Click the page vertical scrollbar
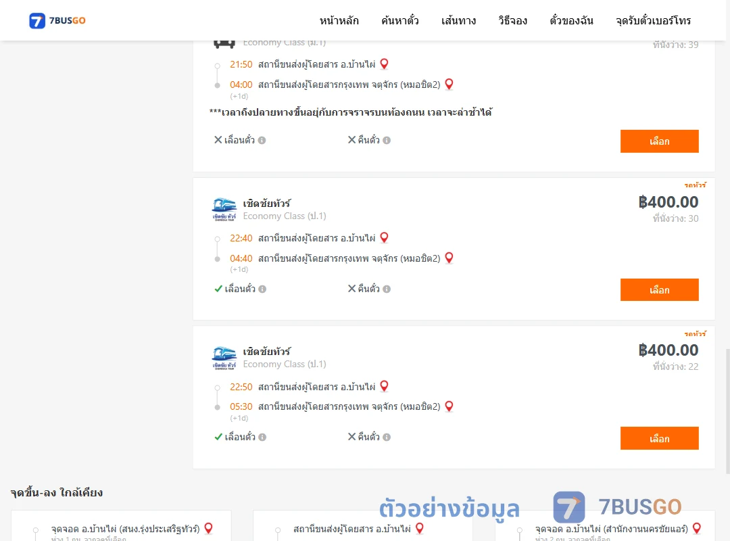The image size is (730, 541). [728, 410]
